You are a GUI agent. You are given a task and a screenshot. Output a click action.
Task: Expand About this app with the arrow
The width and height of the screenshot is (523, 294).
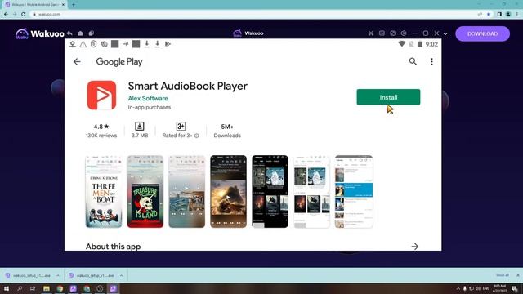[x=414, y=247]
